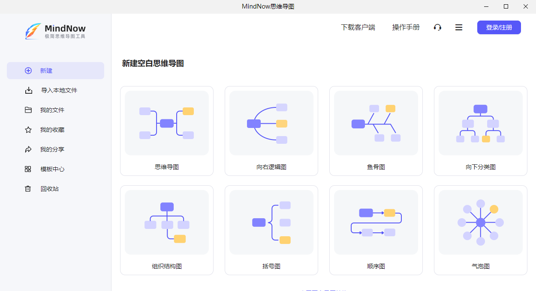
Task: Click the 登录/注册 button
Action: point(499,27)
